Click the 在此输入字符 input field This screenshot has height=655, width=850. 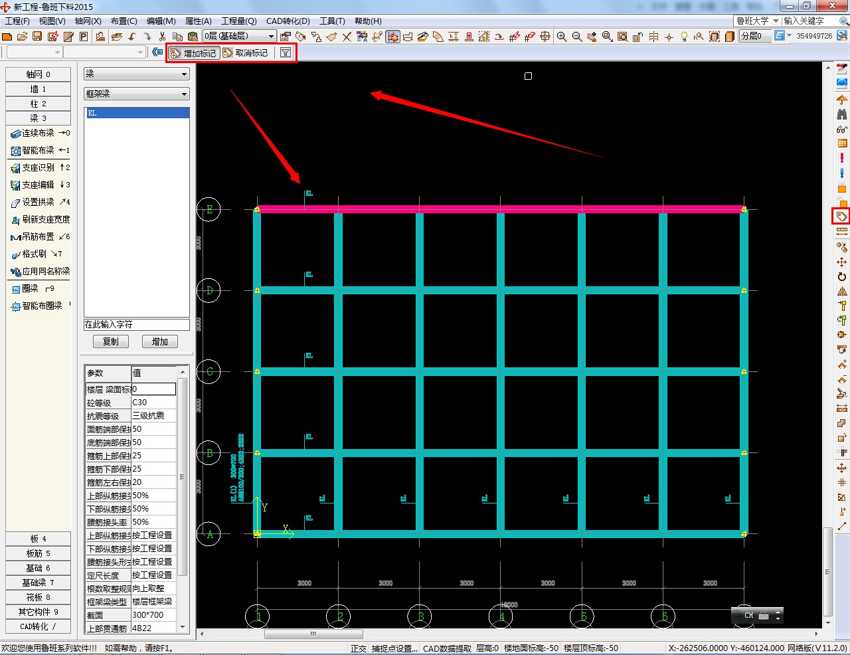pos(137,325)
